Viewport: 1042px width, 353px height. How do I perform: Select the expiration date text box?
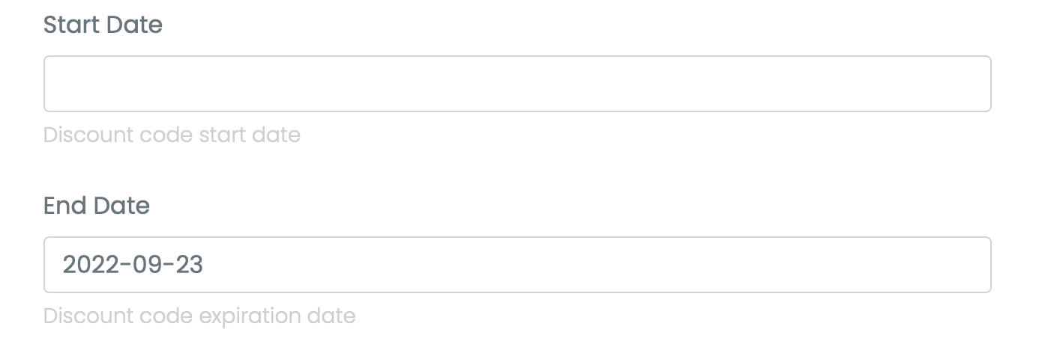[517, 265]
